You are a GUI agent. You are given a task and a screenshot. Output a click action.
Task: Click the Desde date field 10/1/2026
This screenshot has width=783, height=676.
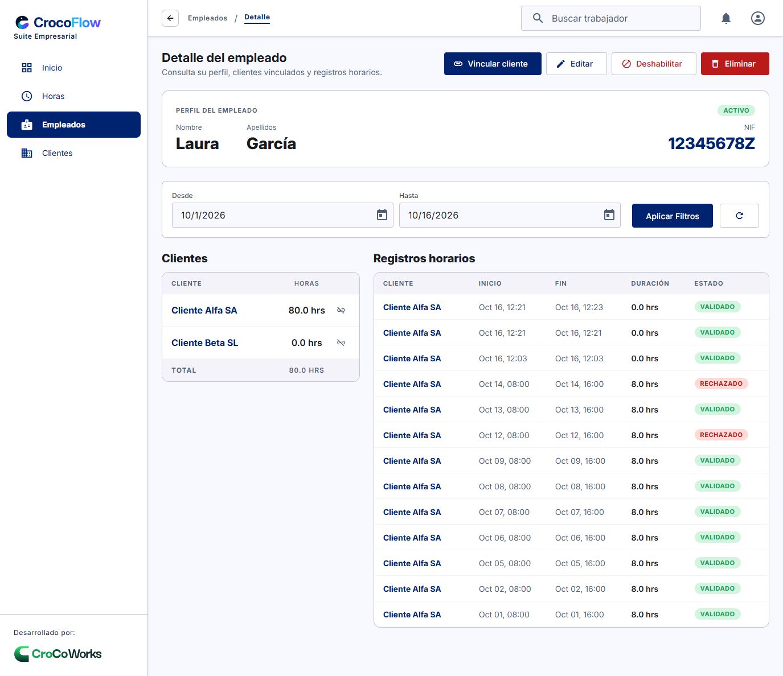[x=282, y=215]
